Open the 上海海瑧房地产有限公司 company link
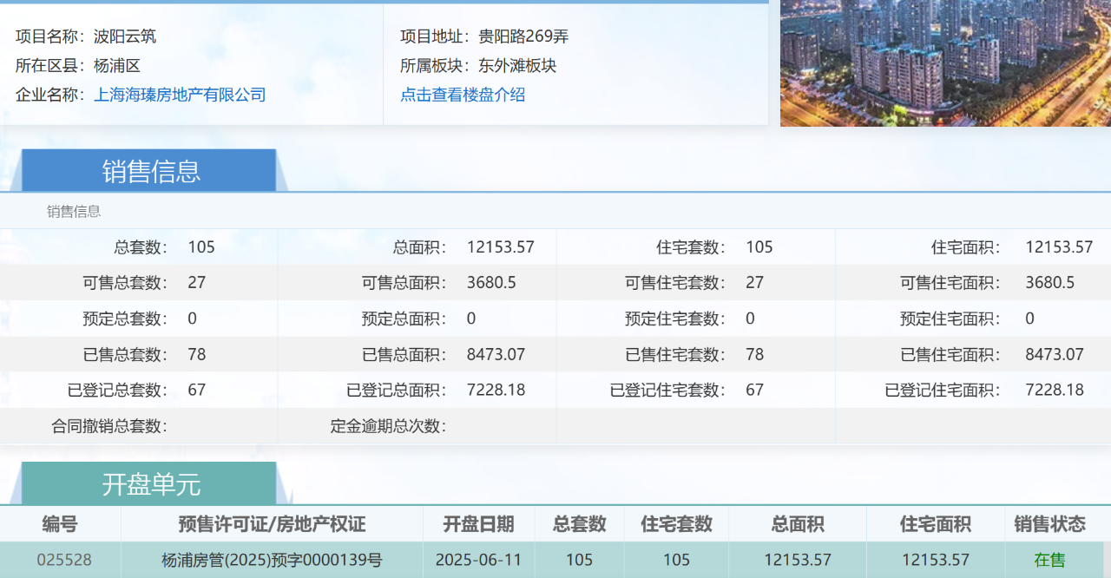This screenshot has height=578, width=1111. point(180,95)
